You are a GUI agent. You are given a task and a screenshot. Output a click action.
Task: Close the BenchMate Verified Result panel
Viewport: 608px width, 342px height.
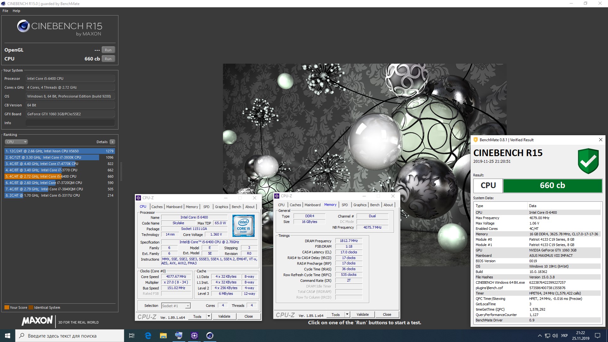(601, 140)
